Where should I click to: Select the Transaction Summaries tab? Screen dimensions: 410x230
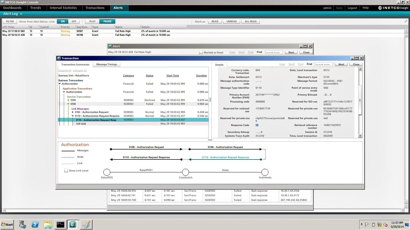75,65
